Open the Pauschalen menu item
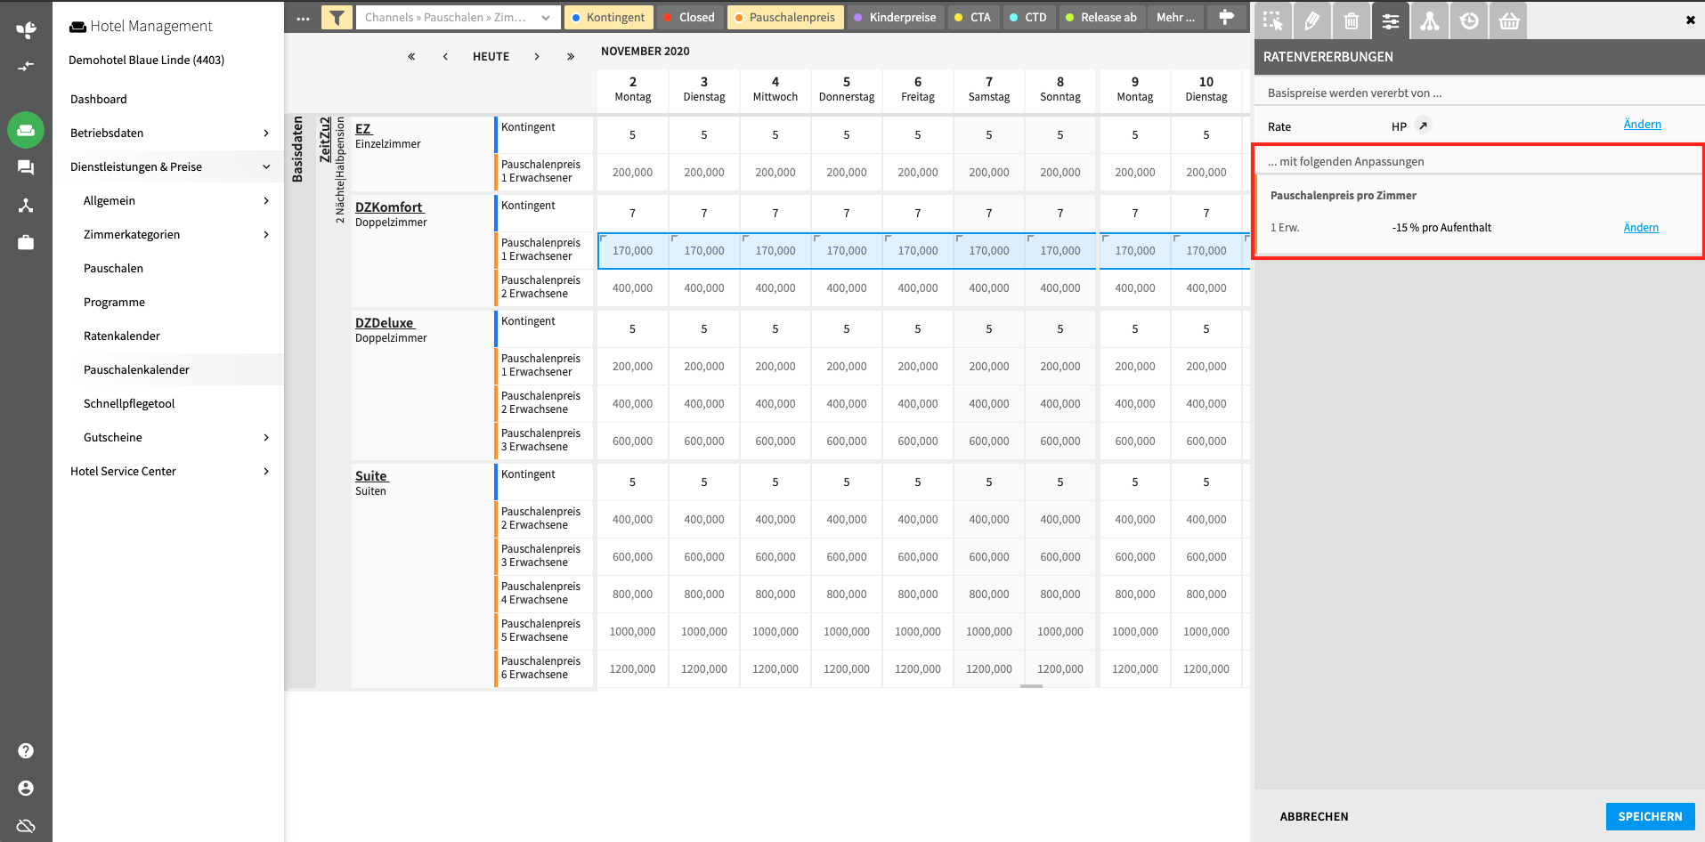 pyautogui.click(x=113, y=268)
